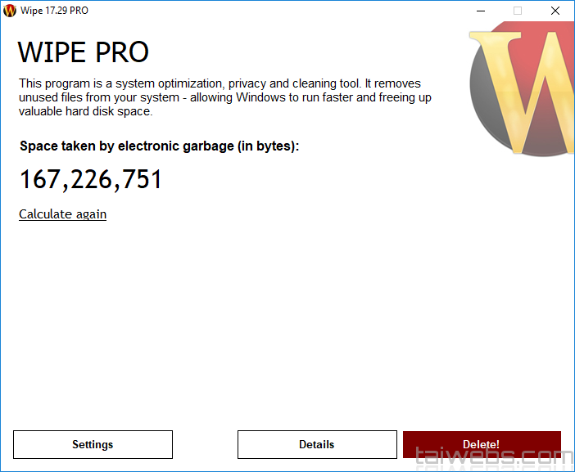Show cleanup Details
This screenshot has height=472, width=575.
coord(316,444)
